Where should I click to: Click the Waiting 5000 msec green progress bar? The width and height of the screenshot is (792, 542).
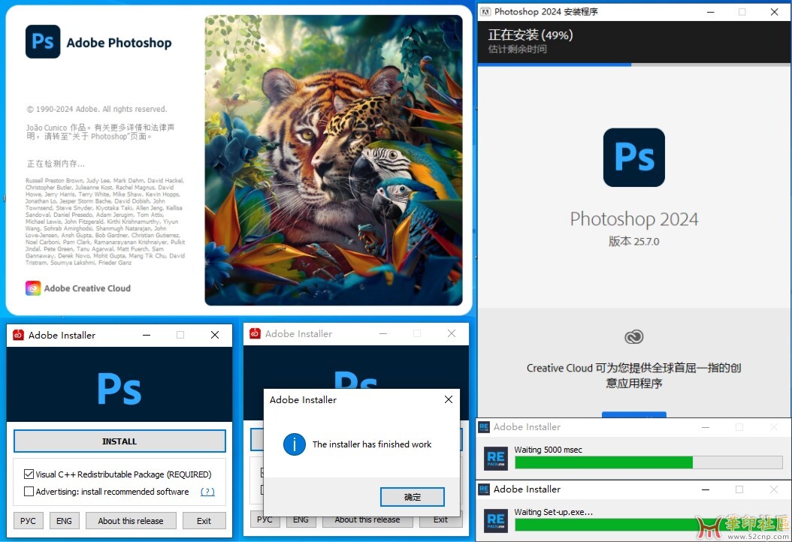pyautogui.click(x=648, y=462)
